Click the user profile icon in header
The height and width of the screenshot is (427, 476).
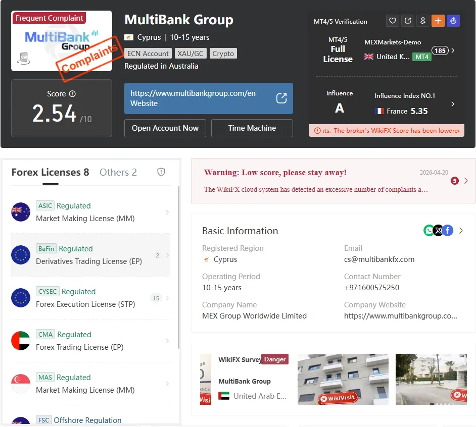[x=423, y=21]
